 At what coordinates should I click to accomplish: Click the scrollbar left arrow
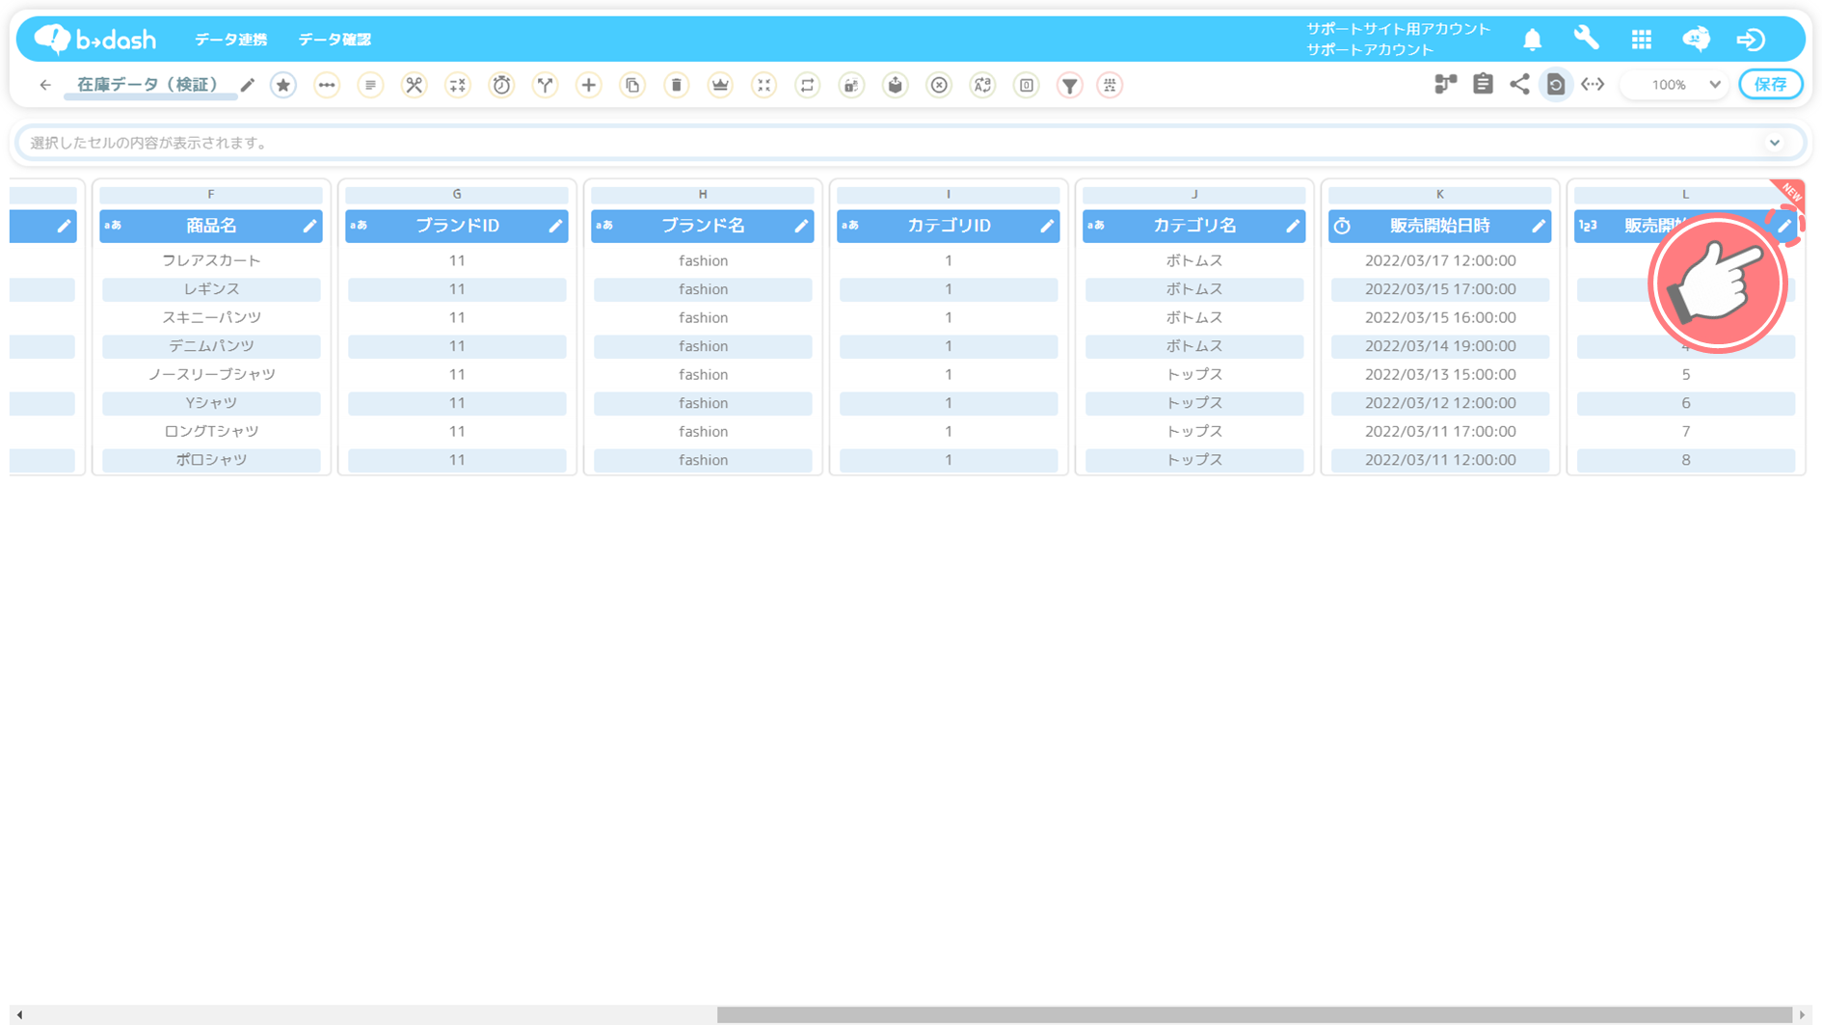[x=19, y=1014]
